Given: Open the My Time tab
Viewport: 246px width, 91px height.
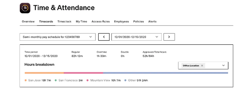Looking at the screenshot, I should 81,22.
